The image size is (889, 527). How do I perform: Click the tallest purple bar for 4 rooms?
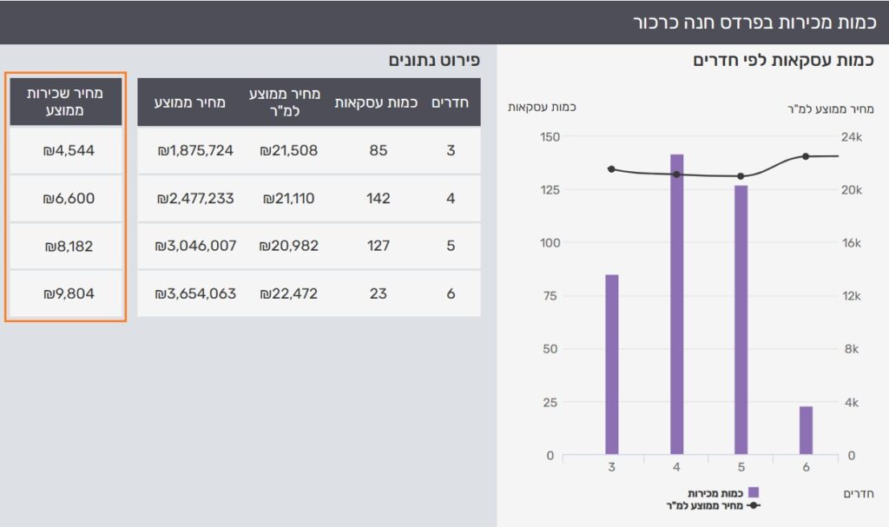click(676, 304)
